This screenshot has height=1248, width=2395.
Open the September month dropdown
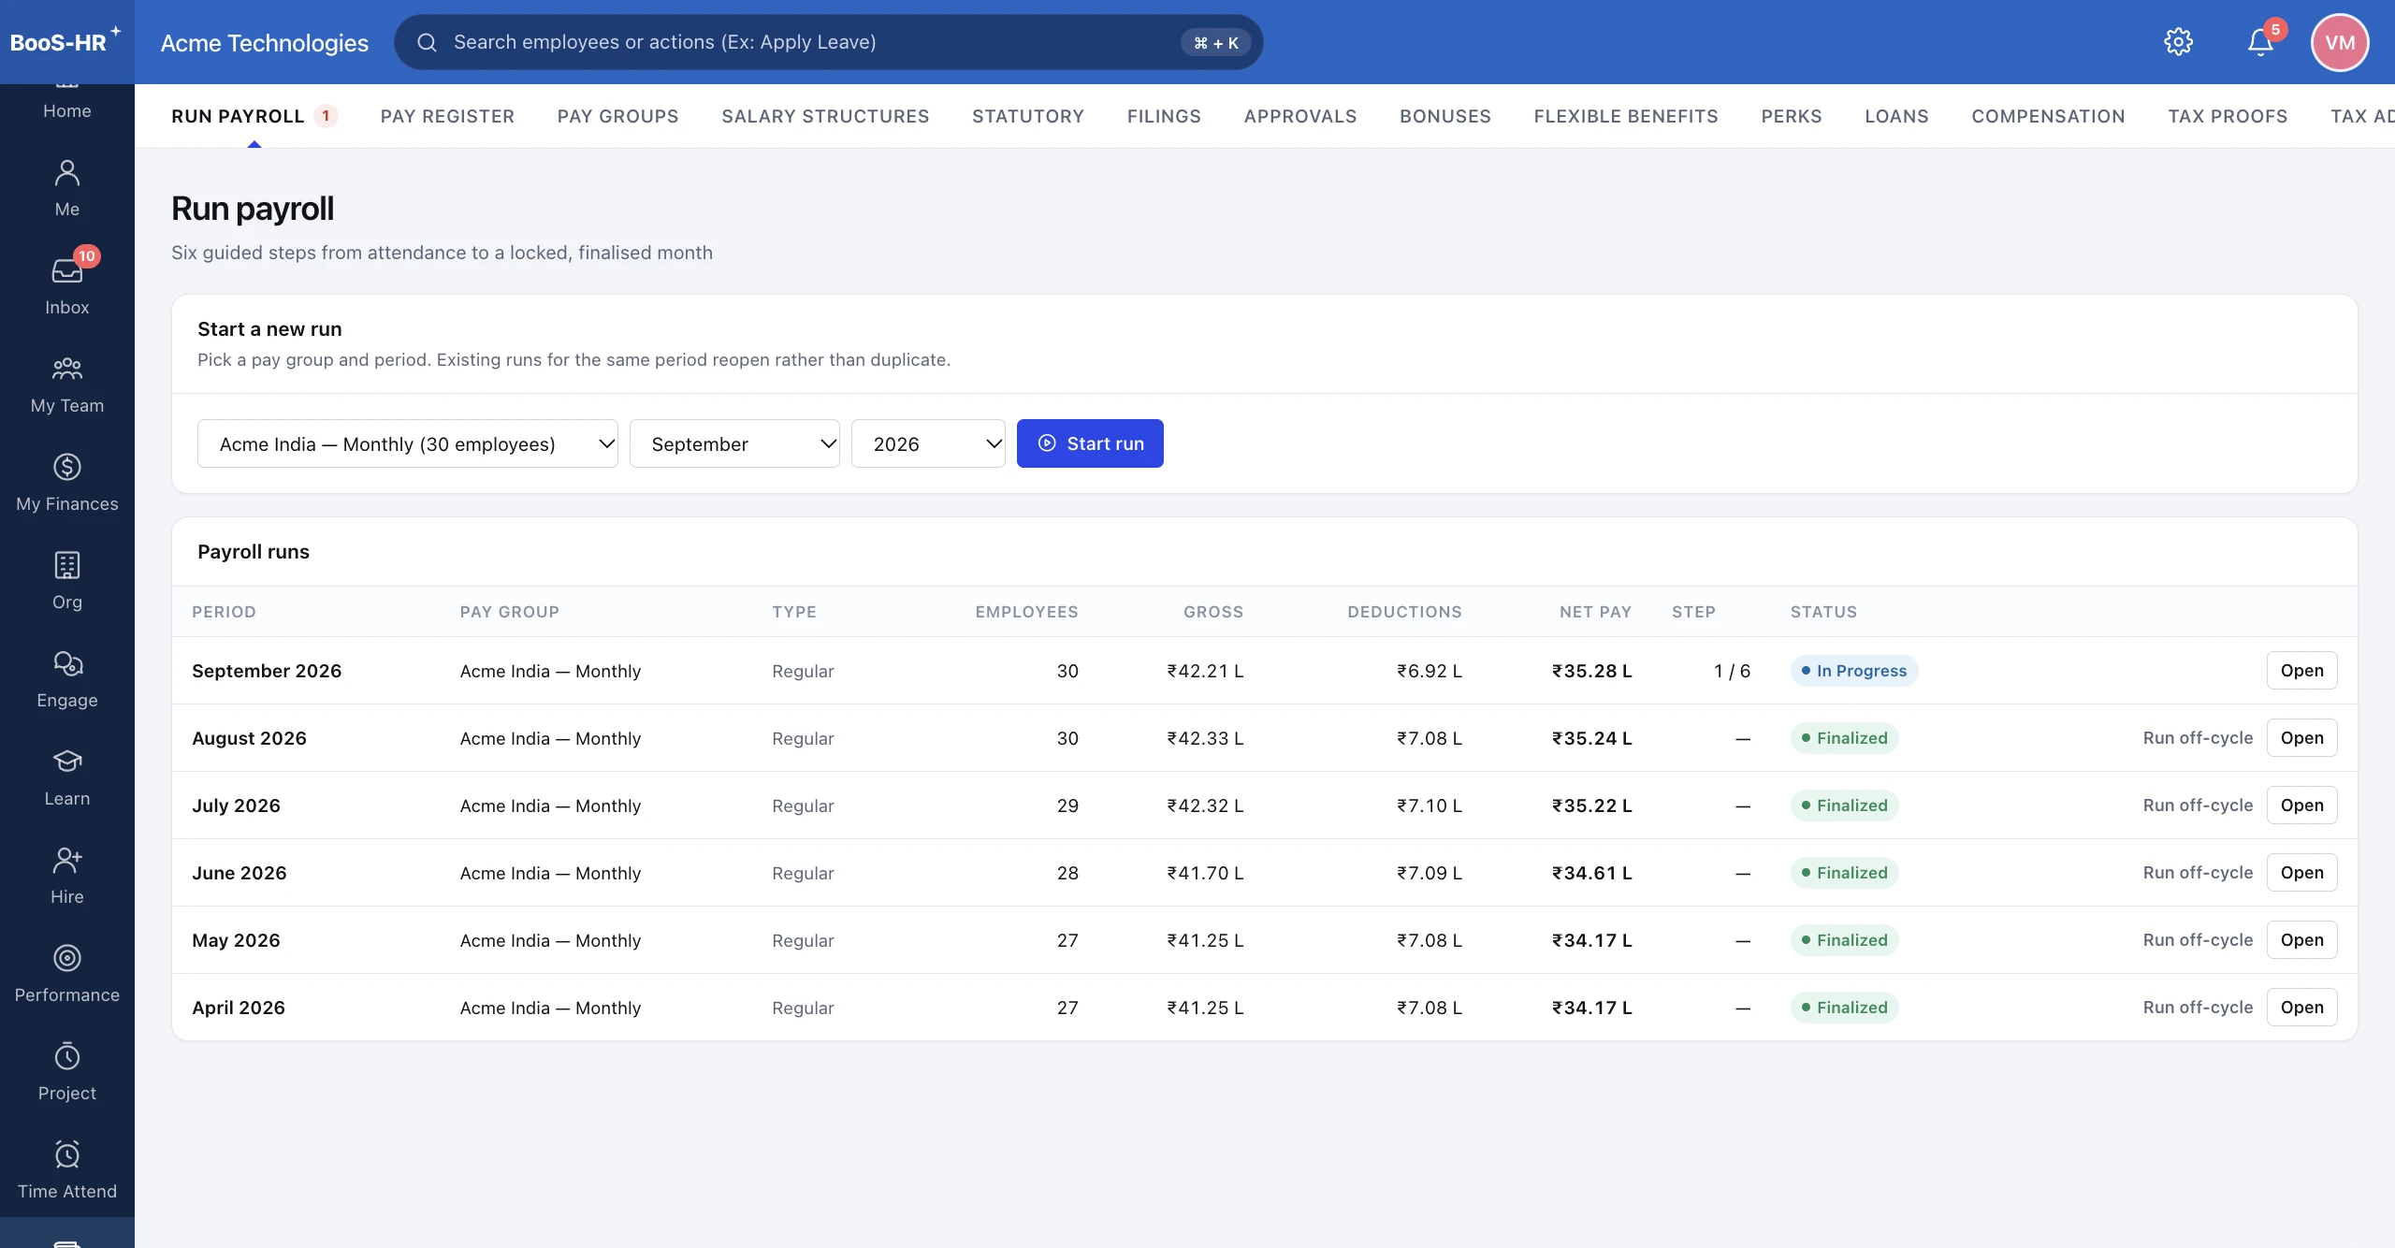pyautogui.click(x=734, y=443)
